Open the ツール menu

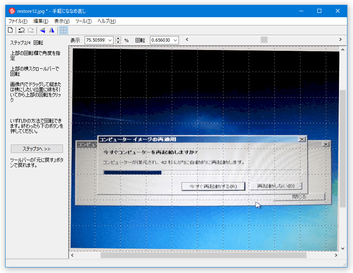point(83,21)
